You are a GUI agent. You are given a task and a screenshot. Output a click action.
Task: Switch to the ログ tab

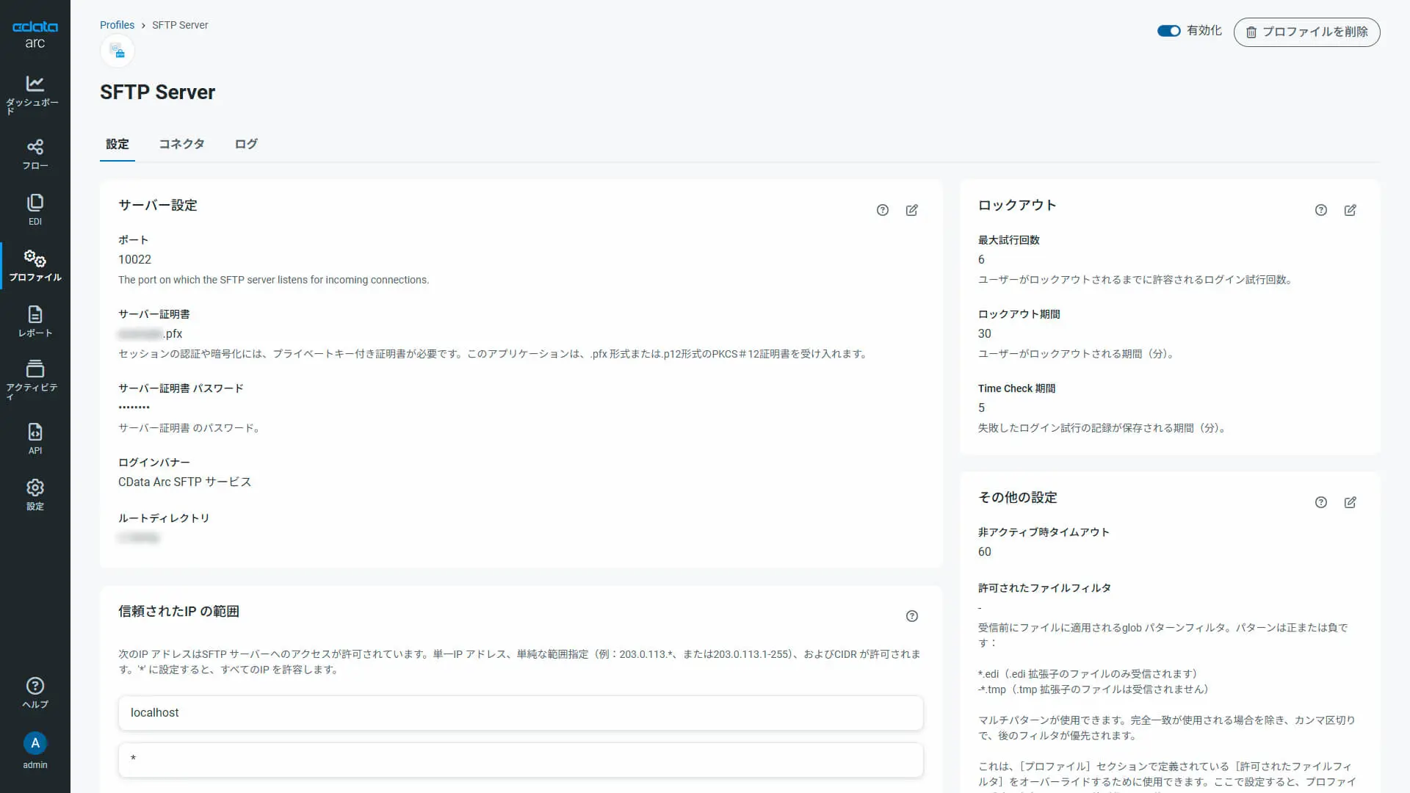pos(246,144)
